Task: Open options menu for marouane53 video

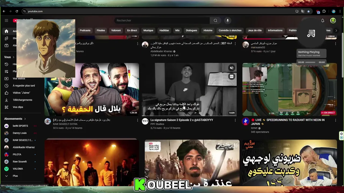Action: 335,43
